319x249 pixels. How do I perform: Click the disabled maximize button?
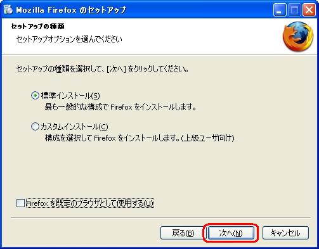(294, 10)
